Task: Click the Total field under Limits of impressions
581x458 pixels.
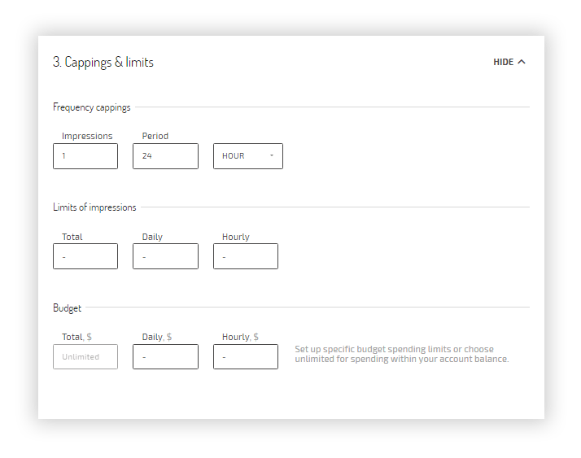Action: pos(85,256)
